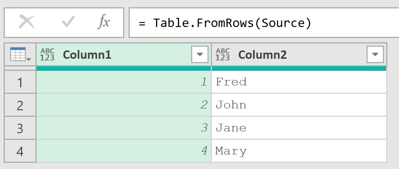Open Column2 filter dropdown arrow
399x169 pixels.
click(375, 54)
